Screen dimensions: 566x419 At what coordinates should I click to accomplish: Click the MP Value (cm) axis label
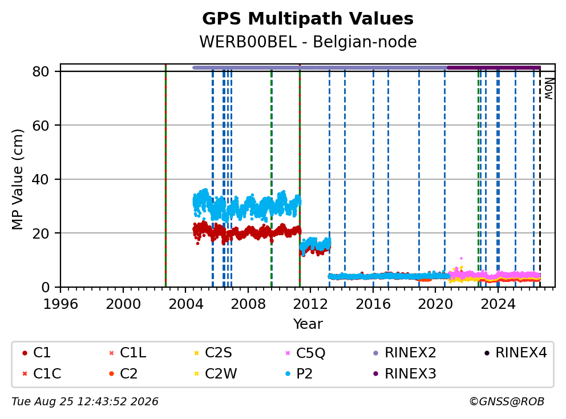(17, 179)
